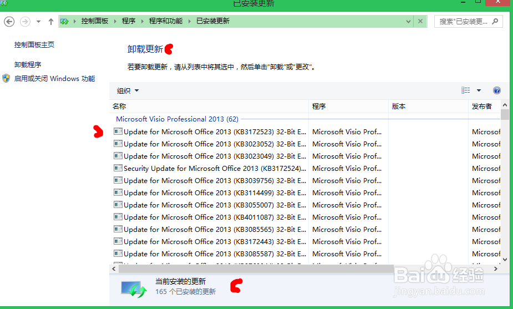Expand the chevron after 程序和功能 in the breadcrumb

coord(190,21)
